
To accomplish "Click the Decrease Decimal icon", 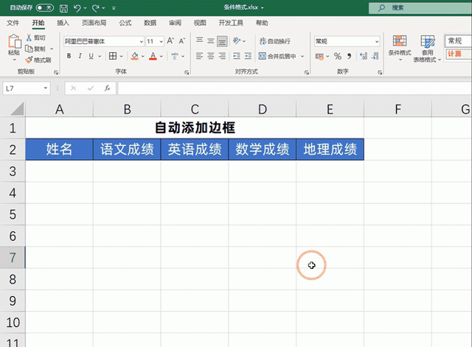I will point(375,56).
